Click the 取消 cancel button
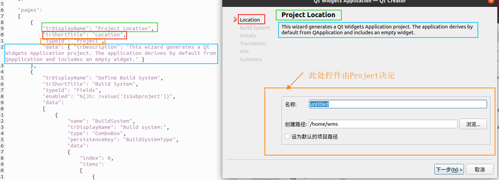 coord(479,169)
